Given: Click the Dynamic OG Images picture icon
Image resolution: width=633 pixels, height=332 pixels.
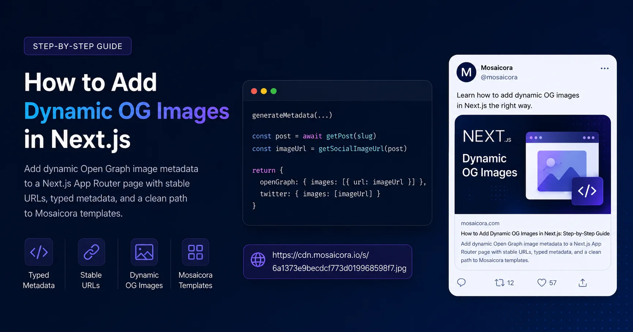Looking at the screenshot, I should coord(144,252).
